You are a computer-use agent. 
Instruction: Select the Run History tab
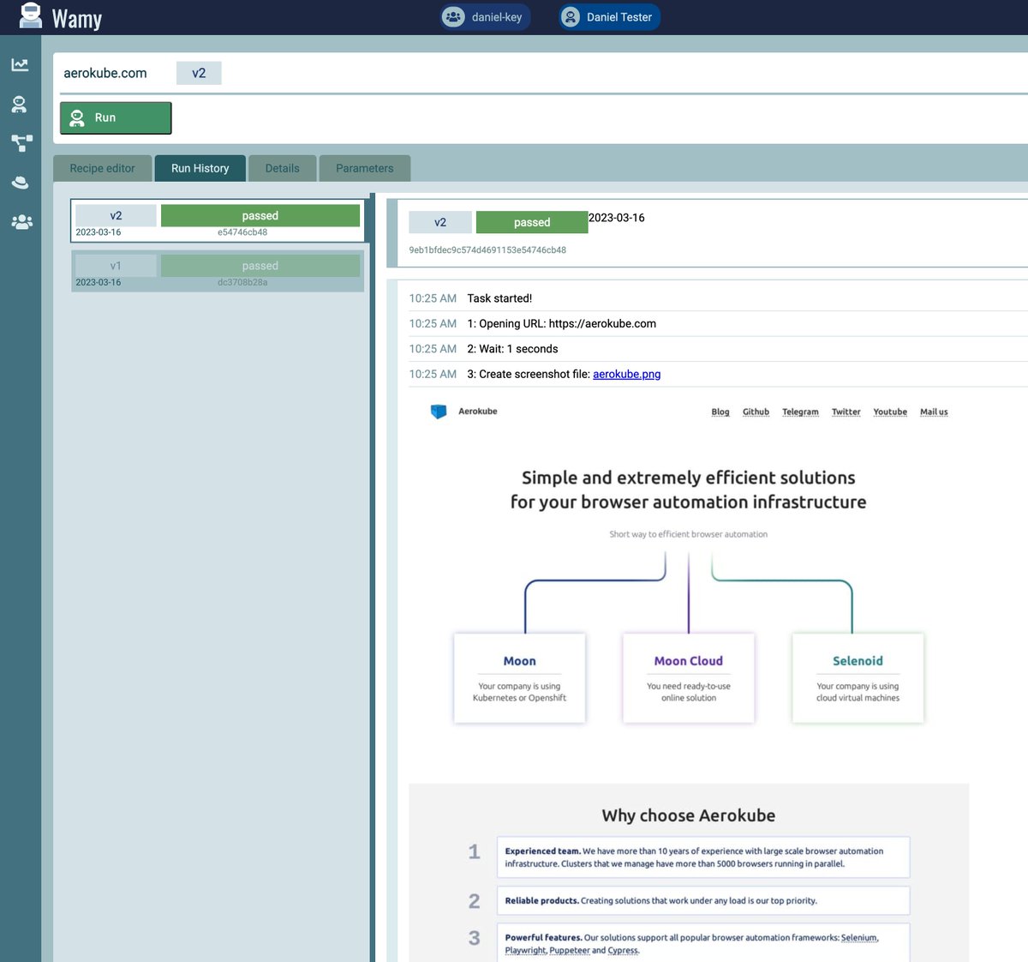[x=200, y=168]
